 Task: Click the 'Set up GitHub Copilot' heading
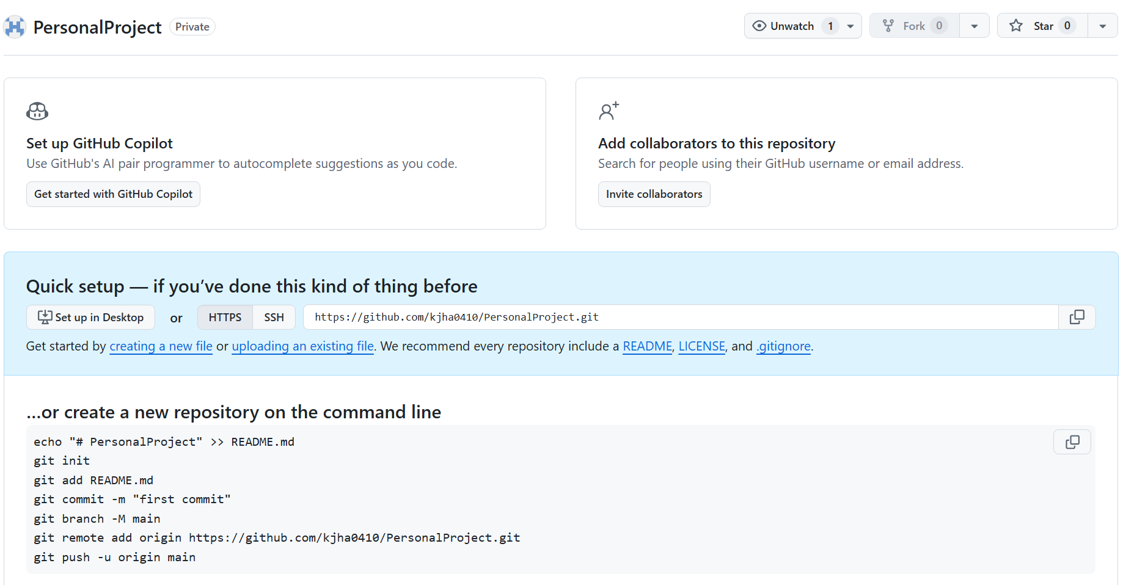pyautogui.click(x=100, y=144)
